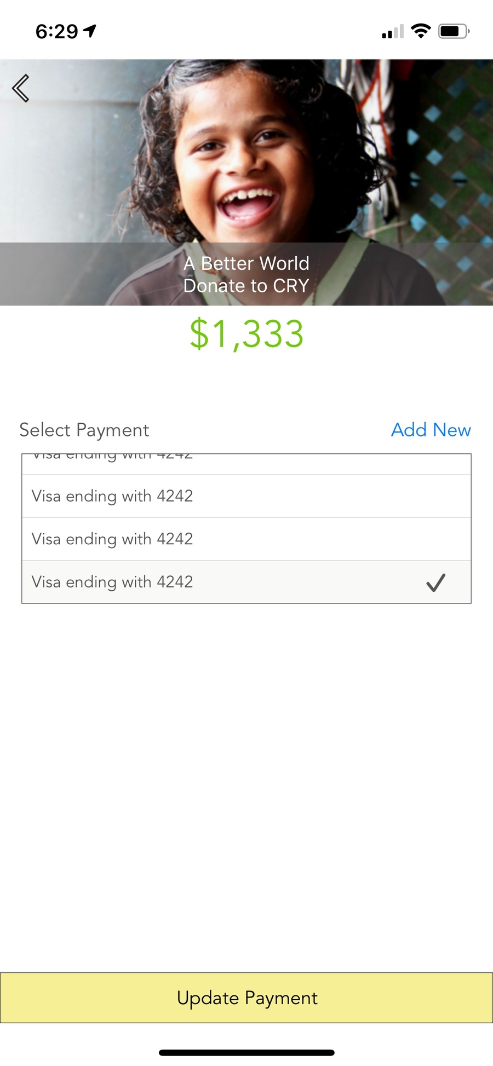Tap the location arrow beside the time
493x1066 pixels.
(90, 31)
